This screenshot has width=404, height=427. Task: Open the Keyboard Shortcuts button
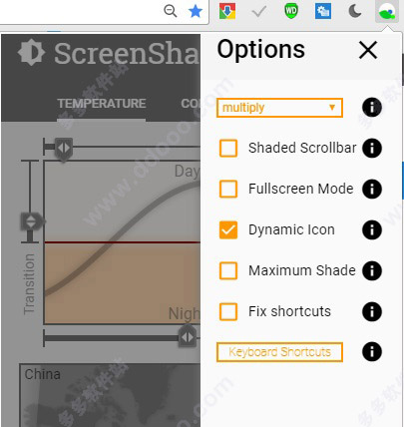click(279, 352)
